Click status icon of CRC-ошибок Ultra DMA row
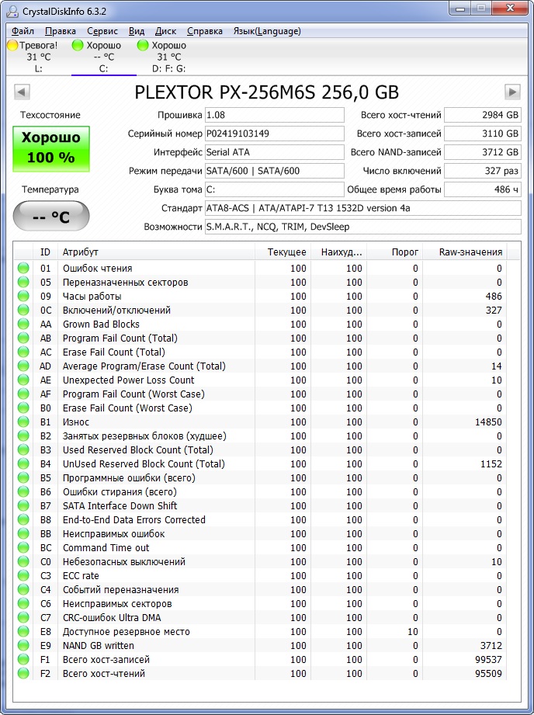This screenshot has width=534, height=715. coord(23,617)
